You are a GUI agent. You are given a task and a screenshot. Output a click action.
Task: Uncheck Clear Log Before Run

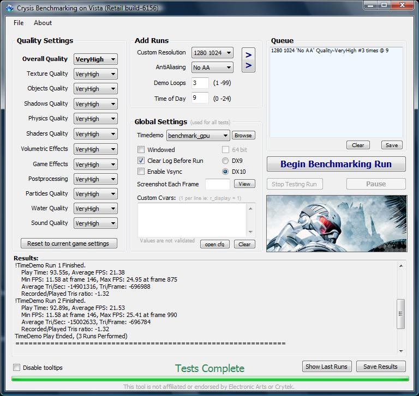[141, 161]
